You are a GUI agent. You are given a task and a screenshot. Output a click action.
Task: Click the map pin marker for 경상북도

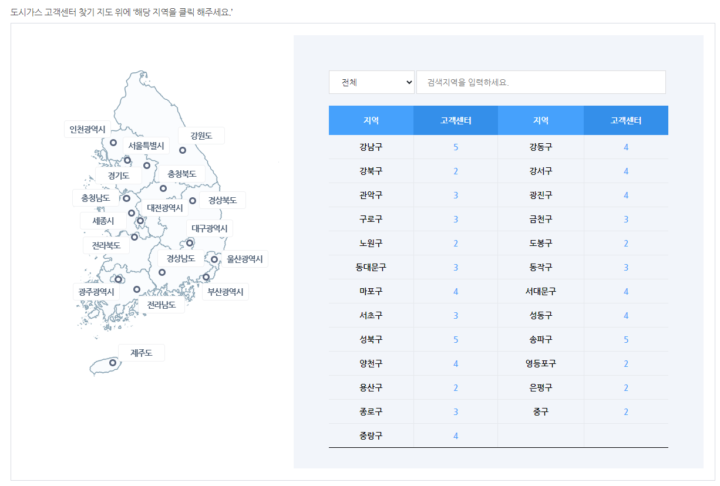click(x=193, y=201)
